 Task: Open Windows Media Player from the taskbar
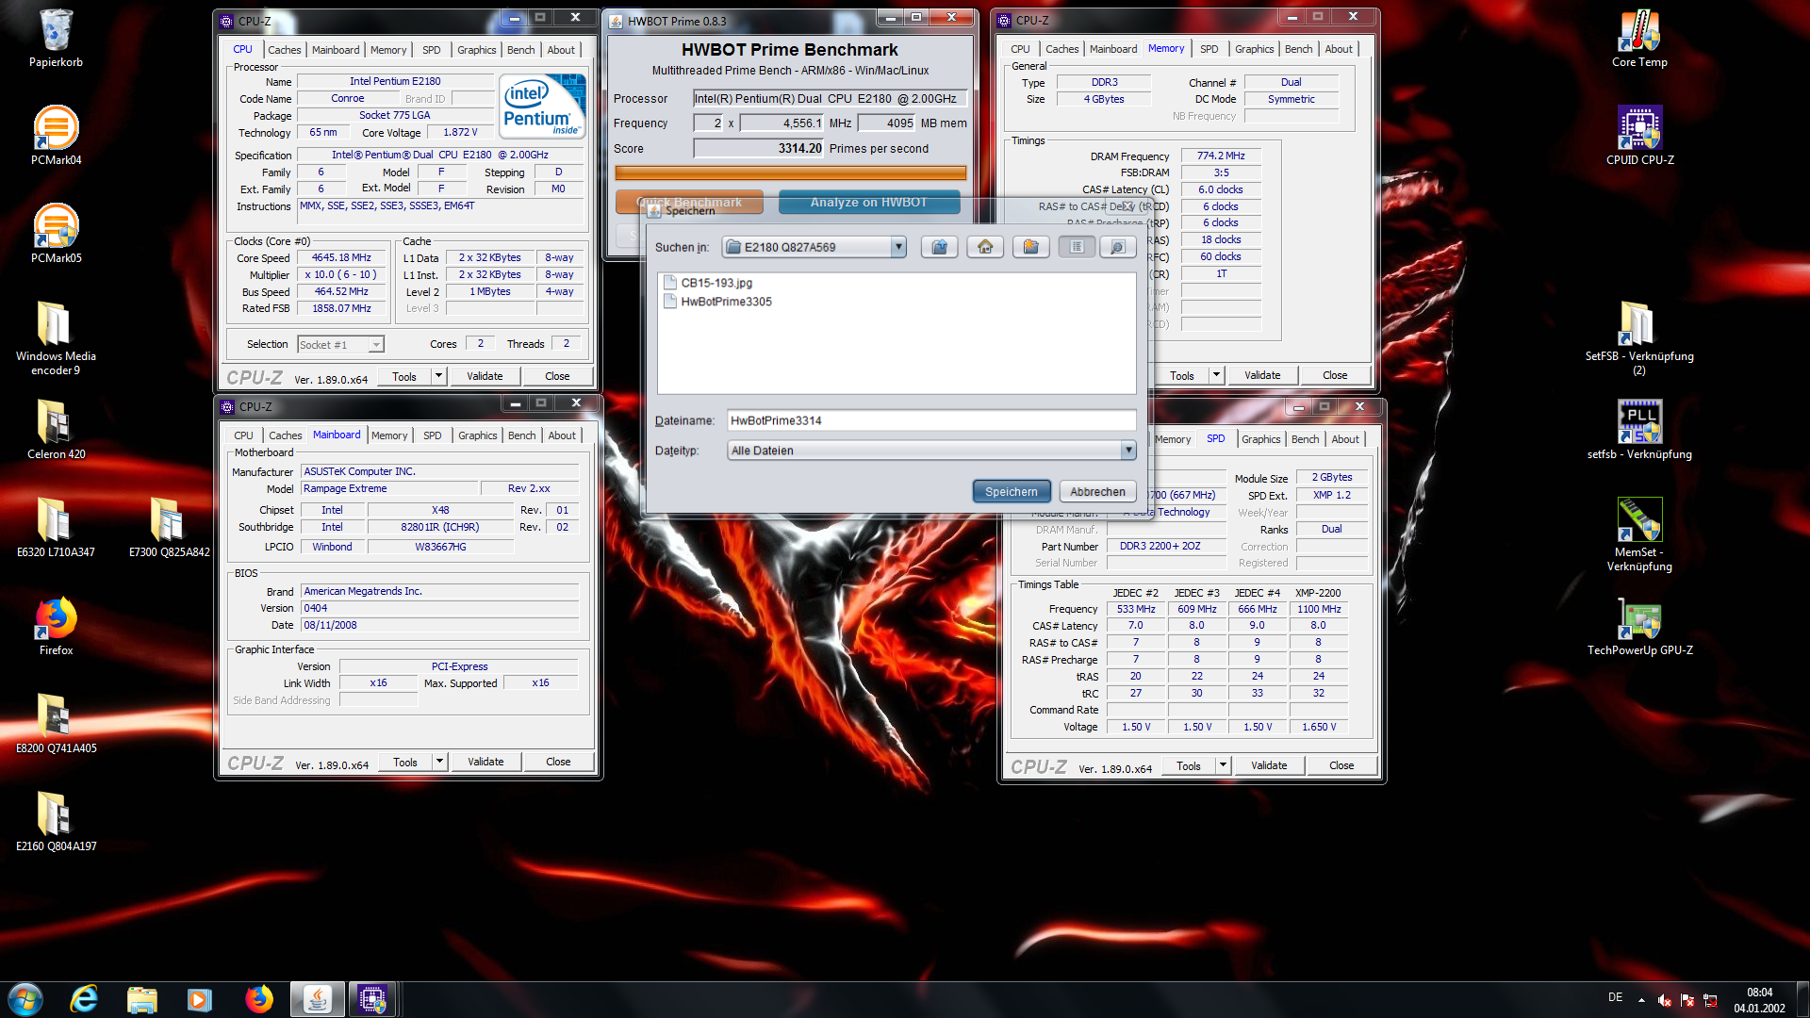click(199, 999)
